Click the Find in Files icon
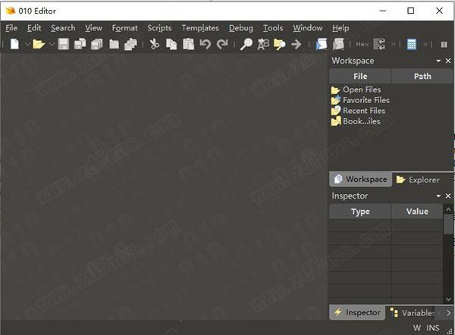The width and height of the screenshot is (455, 335). coord(279,44)
